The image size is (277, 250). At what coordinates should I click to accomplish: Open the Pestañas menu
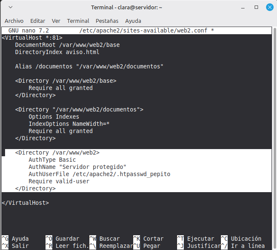click(107, 21)
